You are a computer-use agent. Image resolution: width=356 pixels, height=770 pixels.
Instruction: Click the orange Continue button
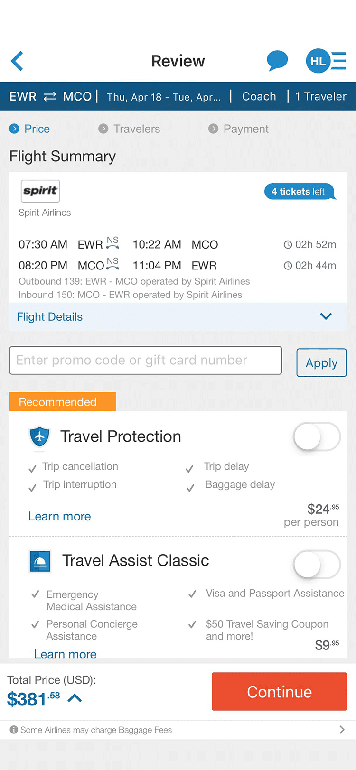pos(279,691)
